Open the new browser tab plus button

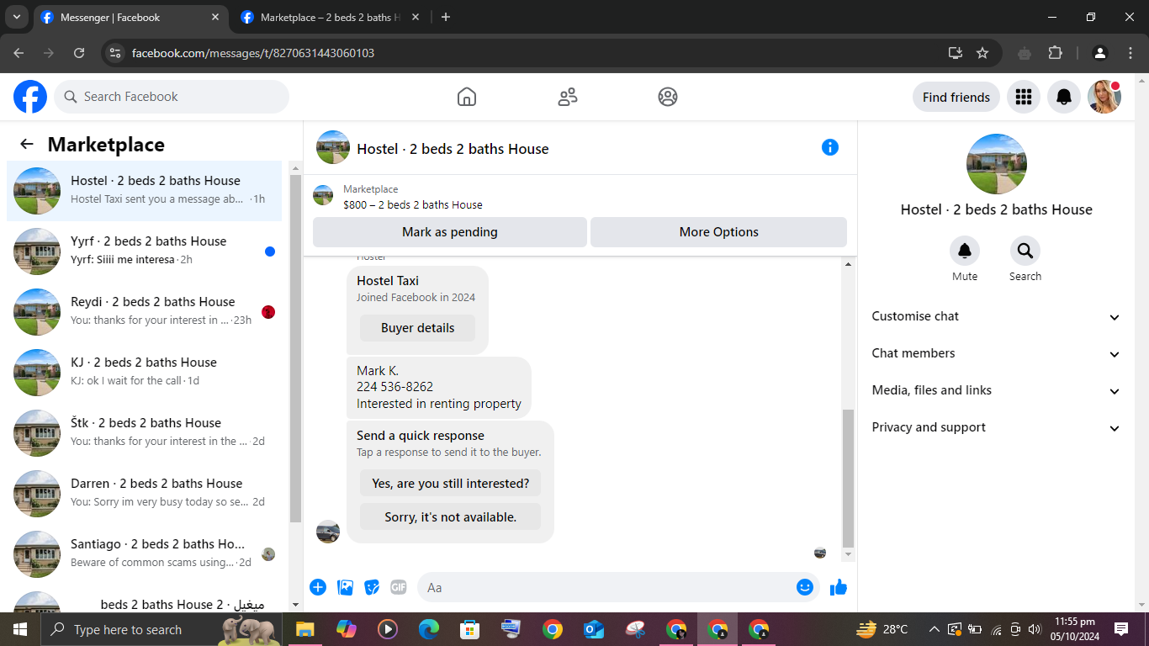pyautogui.click(x=446, y=17)
